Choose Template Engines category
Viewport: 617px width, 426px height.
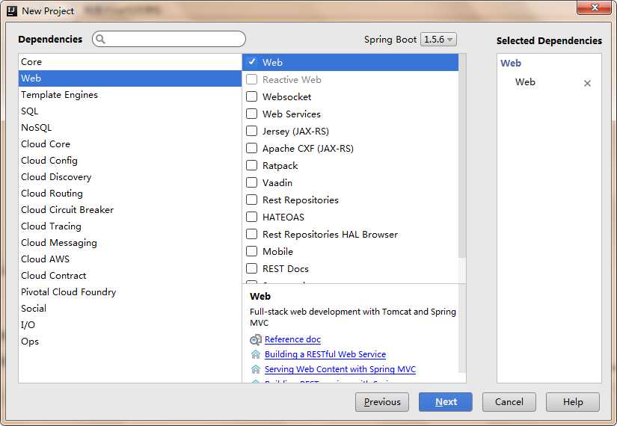click(x=130, y=95)
